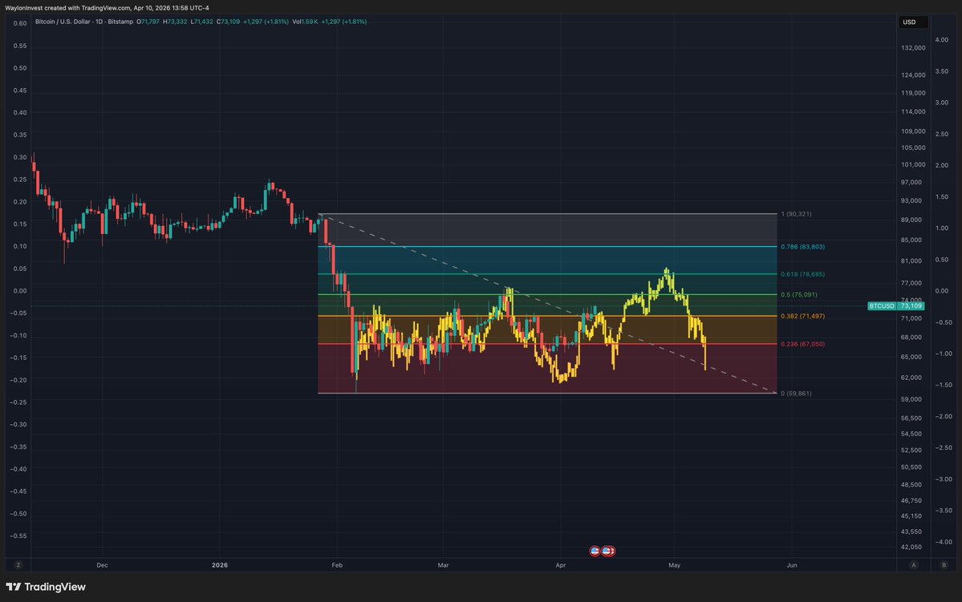This screenshot has height=602, width=962.
Task: Click the high value H73,332
Action: 175,22
